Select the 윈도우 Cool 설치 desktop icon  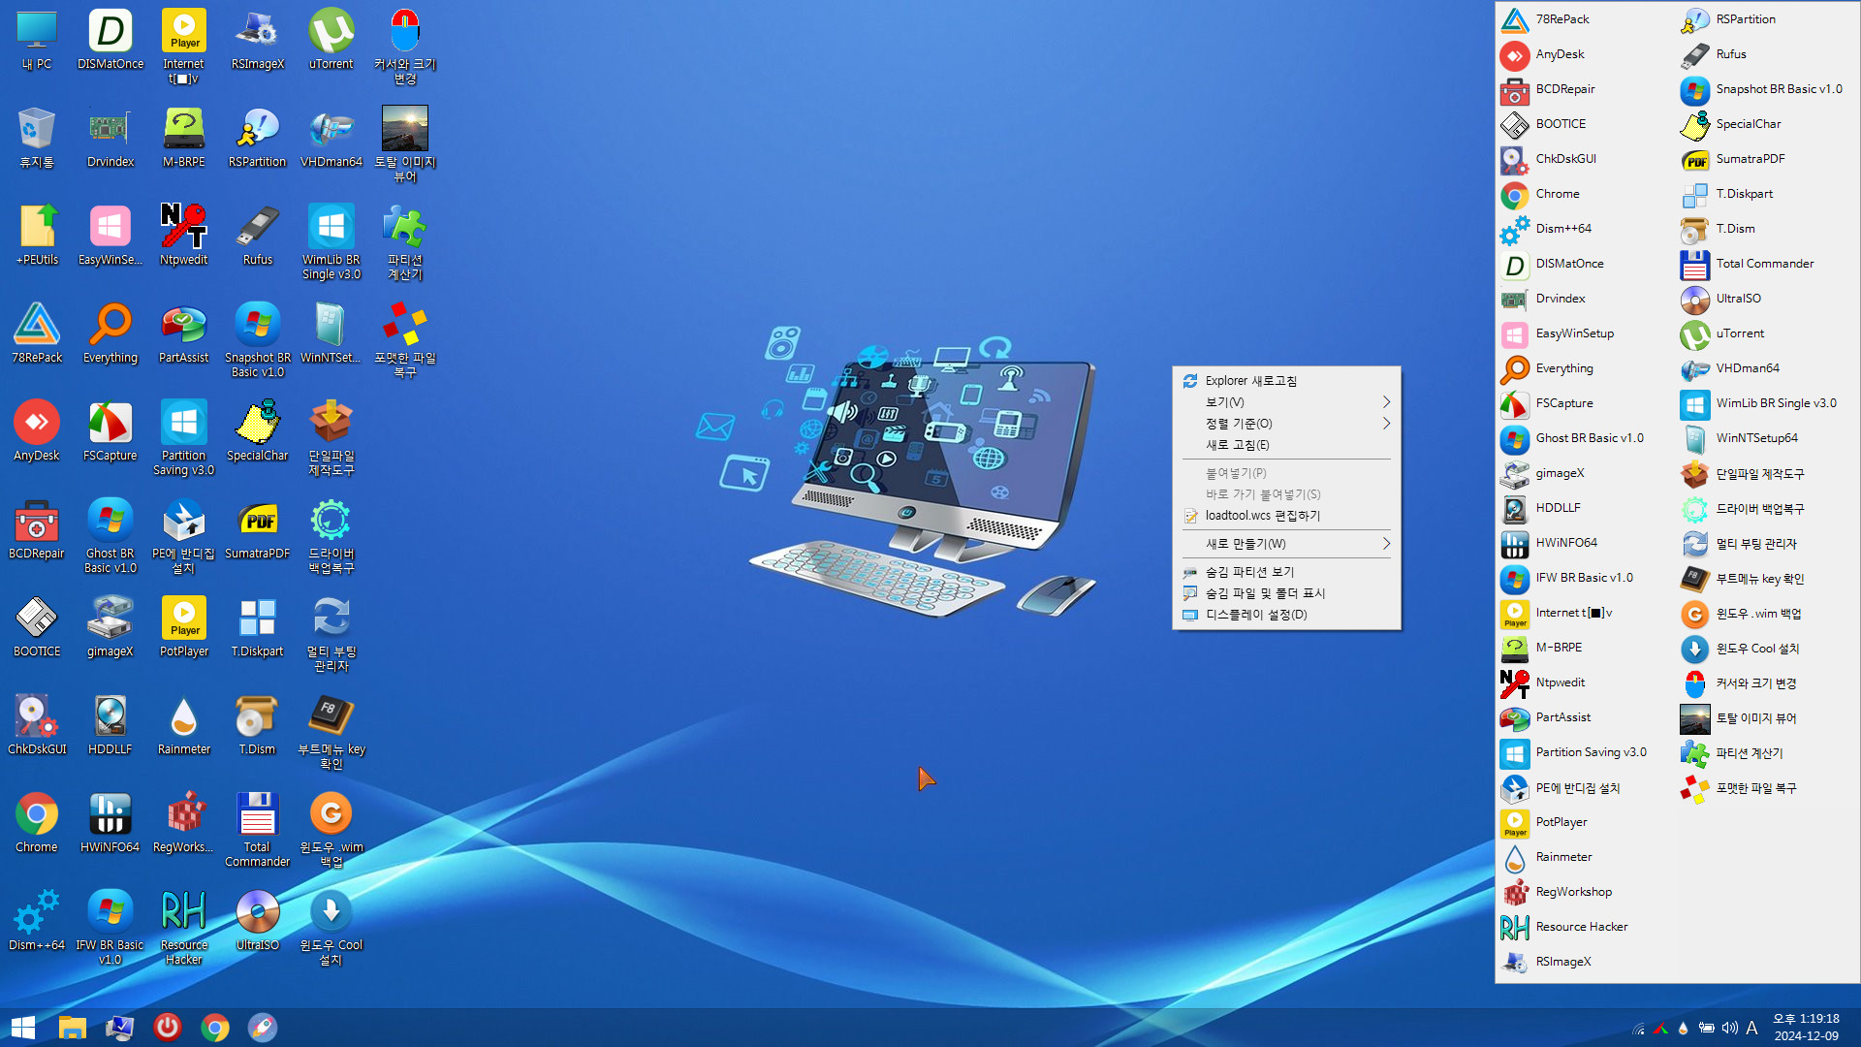(331, 928)
